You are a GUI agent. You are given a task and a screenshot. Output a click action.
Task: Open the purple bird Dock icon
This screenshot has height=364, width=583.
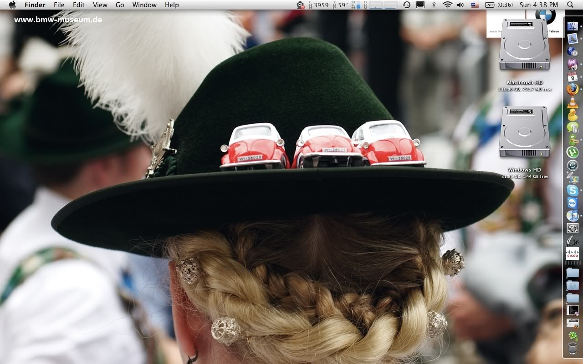click(x=573, y=64)
